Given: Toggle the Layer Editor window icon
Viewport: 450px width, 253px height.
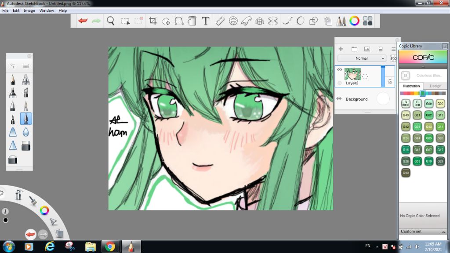Looking at the screenshot, I should click(327, 21).
